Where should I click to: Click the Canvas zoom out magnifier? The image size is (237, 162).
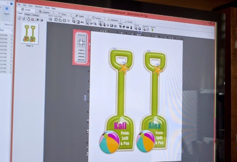(104, 25)
